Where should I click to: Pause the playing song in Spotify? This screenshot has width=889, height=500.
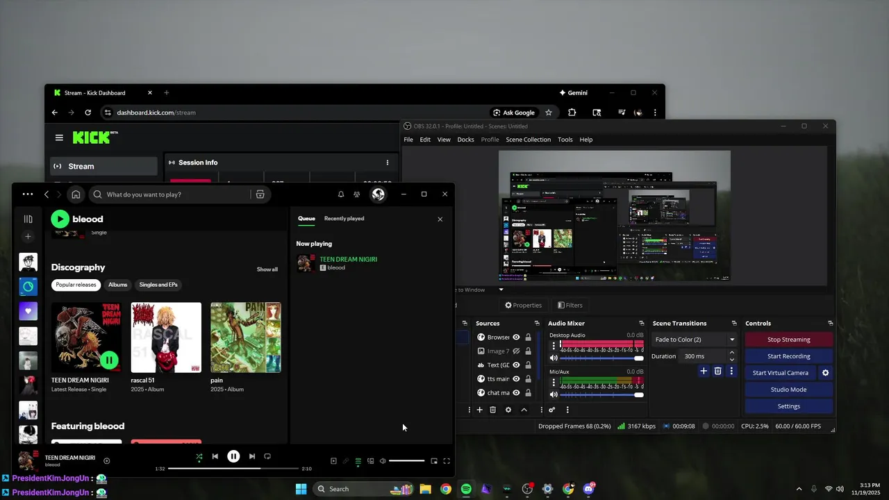(233, 456)
